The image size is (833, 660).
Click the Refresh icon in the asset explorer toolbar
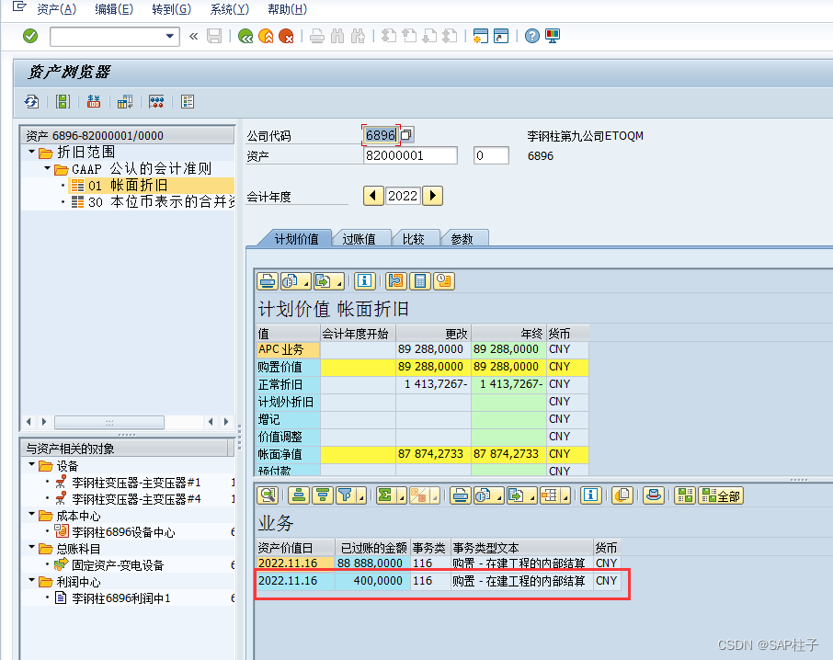[x=32, y=101]
